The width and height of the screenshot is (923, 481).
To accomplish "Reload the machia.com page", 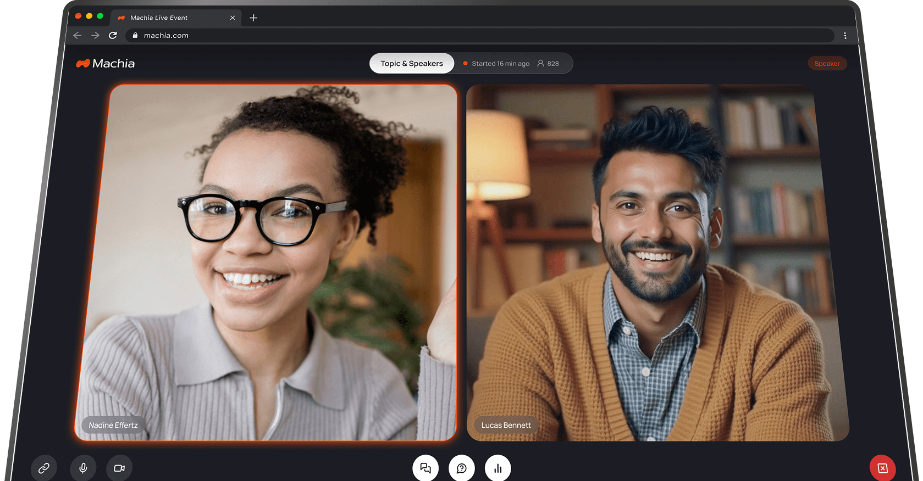I will click(x=113, y=35).
